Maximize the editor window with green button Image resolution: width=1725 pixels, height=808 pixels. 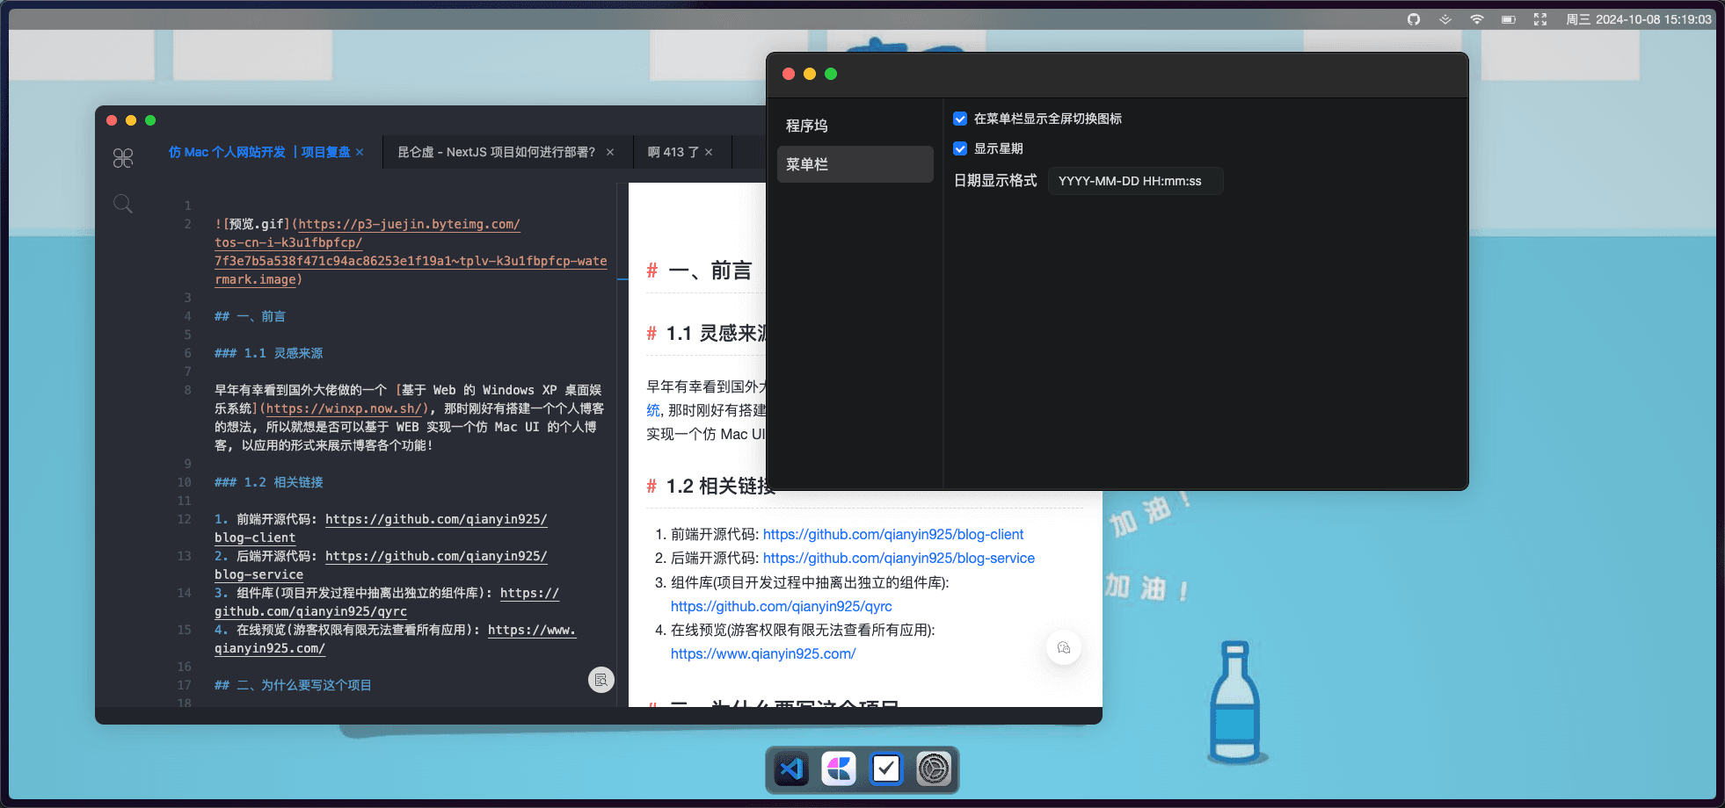pos(150,120)
